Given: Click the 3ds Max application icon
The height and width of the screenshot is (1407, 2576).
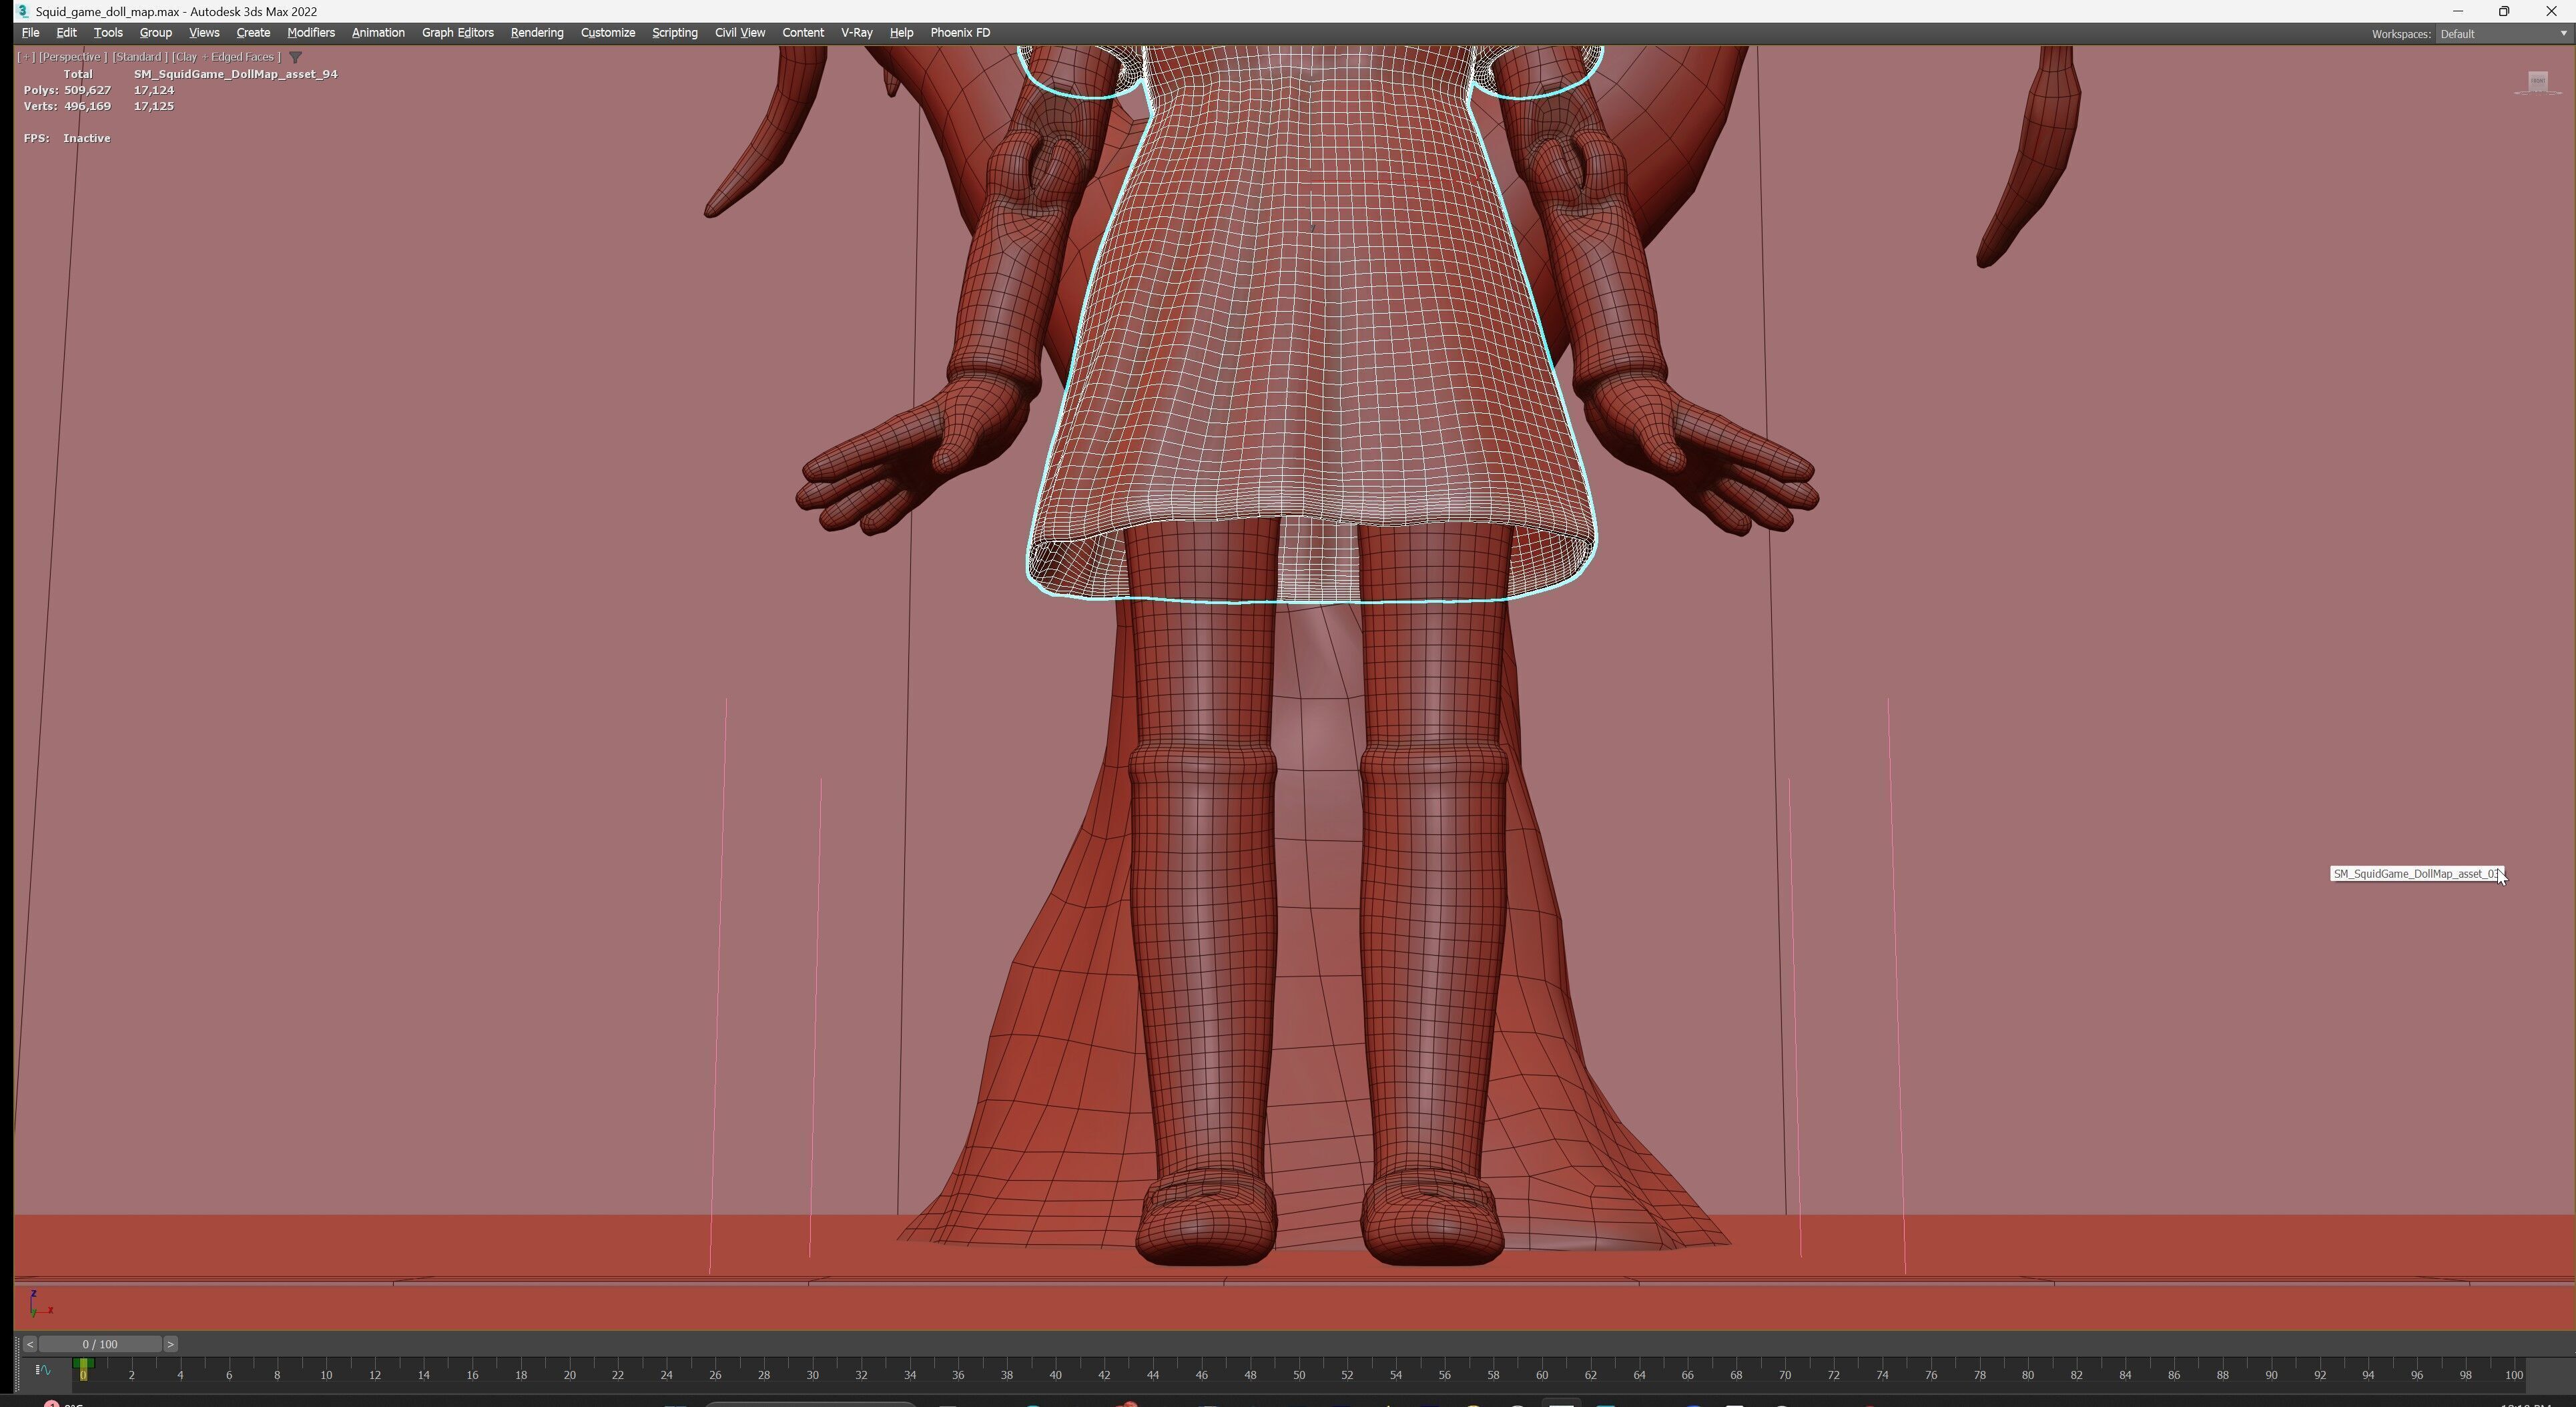Looking at the screenshot, I should point(22,11).
